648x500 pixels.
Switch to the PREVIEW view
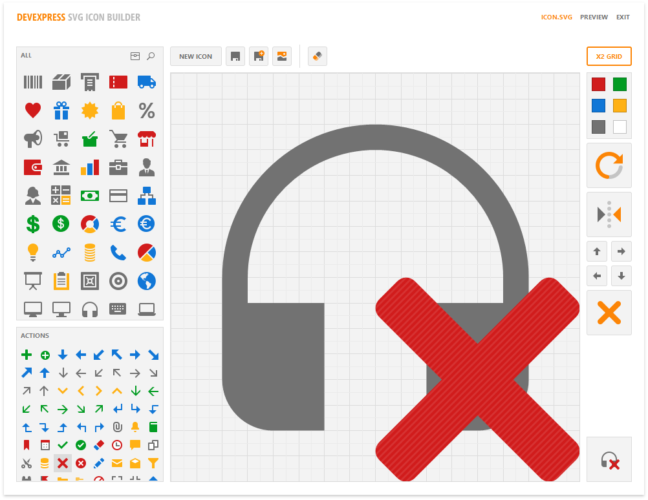(x=594, y=17)
